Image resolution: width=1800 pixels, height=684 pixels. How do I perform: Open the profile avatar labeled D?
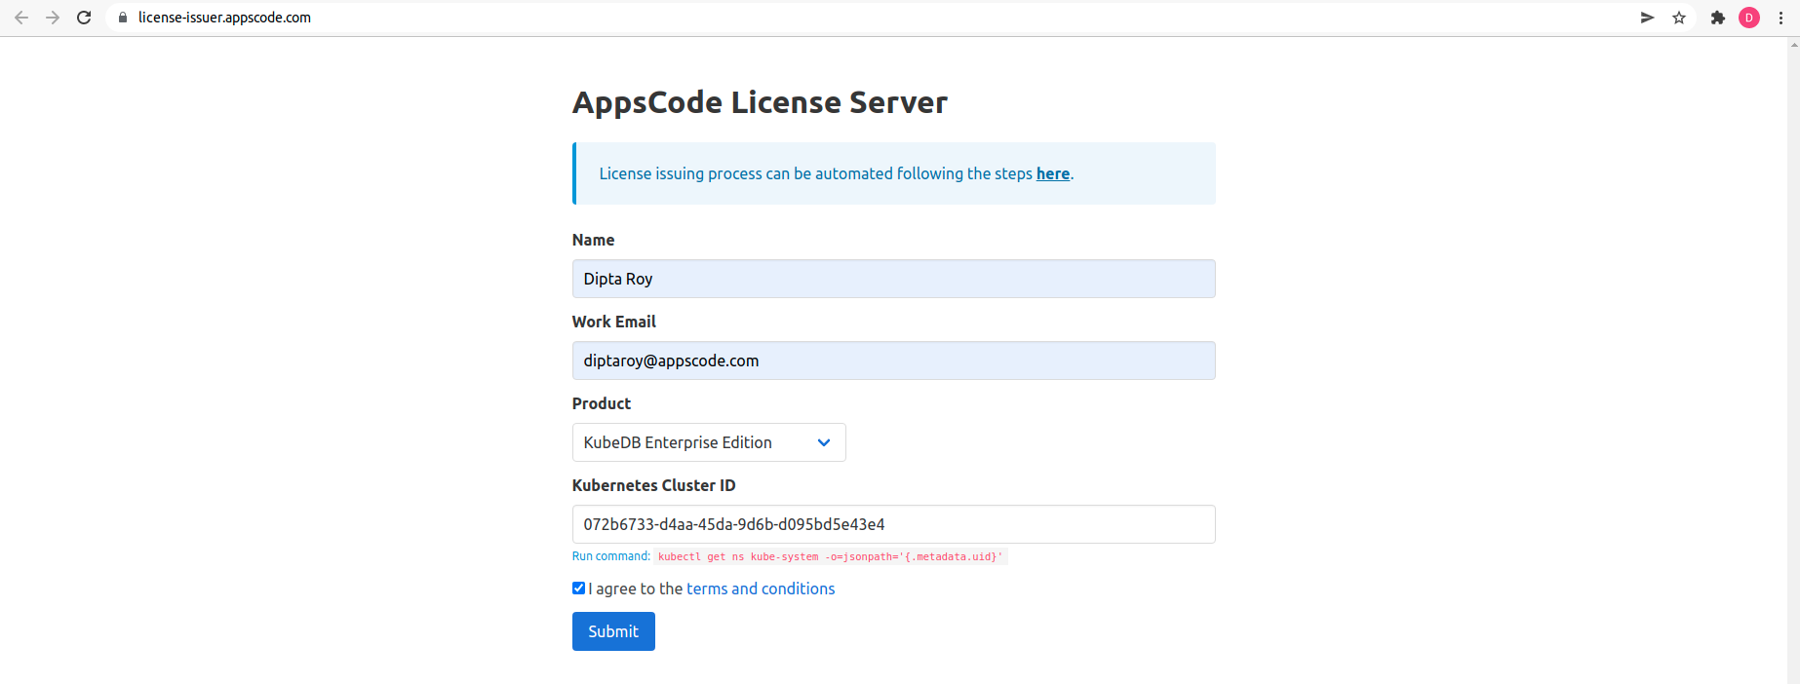tap(1749, 18)
